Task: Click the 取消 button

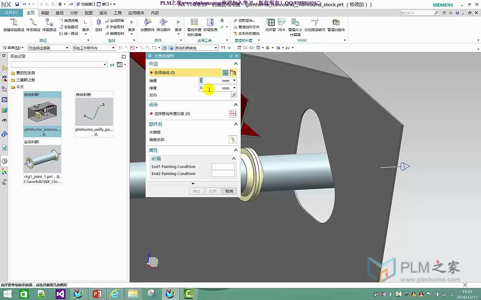Action: [x=229, y=191]
